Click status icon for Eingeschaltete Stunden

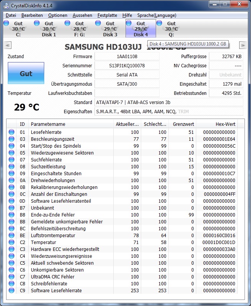pyautogui.click(x=11, y=173)
